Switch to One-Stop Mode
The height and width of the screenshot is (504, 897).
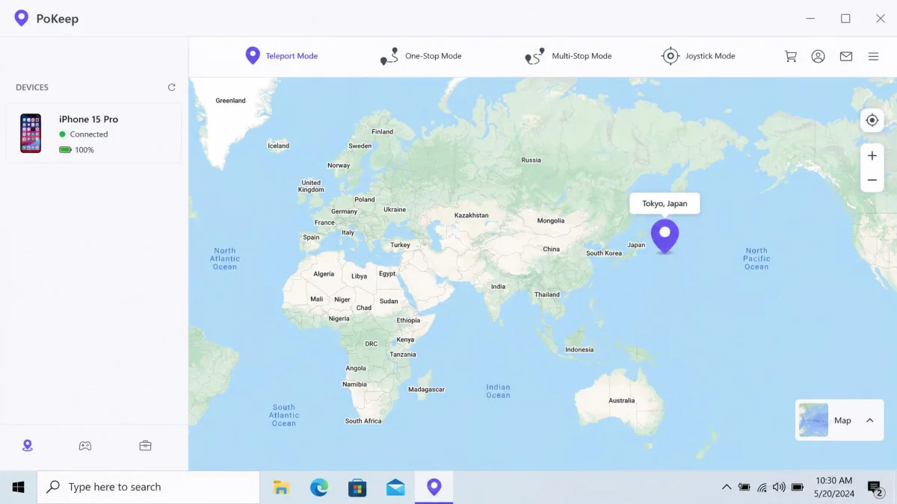point(421,56)
